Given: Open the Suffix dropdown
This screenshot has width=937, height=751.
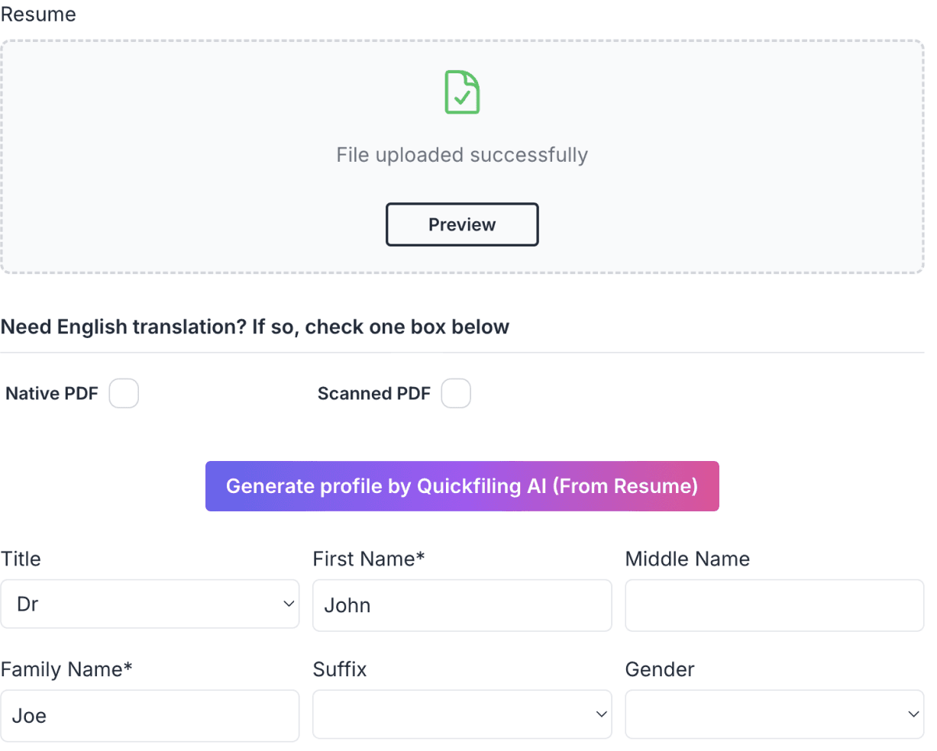Looking at the screenshot, I should point(461,714).
